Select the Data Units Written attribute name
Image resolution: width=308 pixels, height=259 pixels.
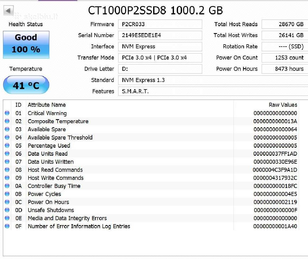51,162
